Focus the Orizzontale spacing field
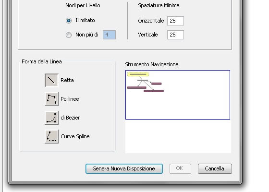The image size is (269, 192). (175, 21)
